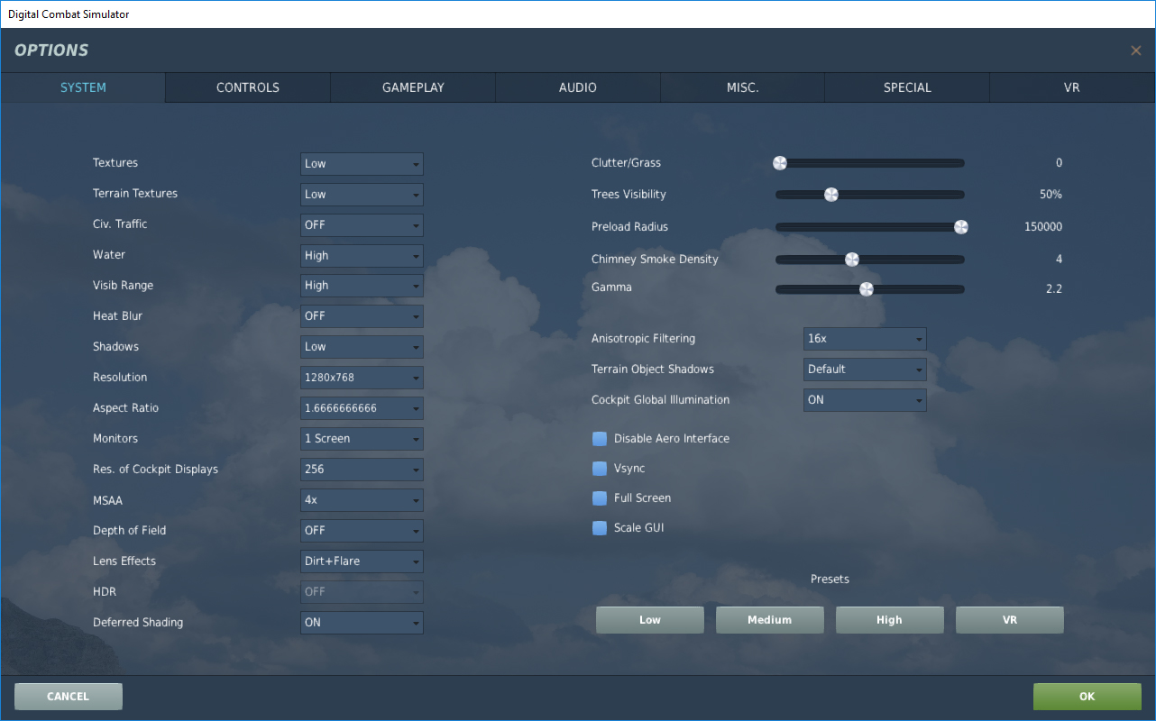
Task: Click the Chimney Smoke Density slider handle
Action: [x=851, y=260]
